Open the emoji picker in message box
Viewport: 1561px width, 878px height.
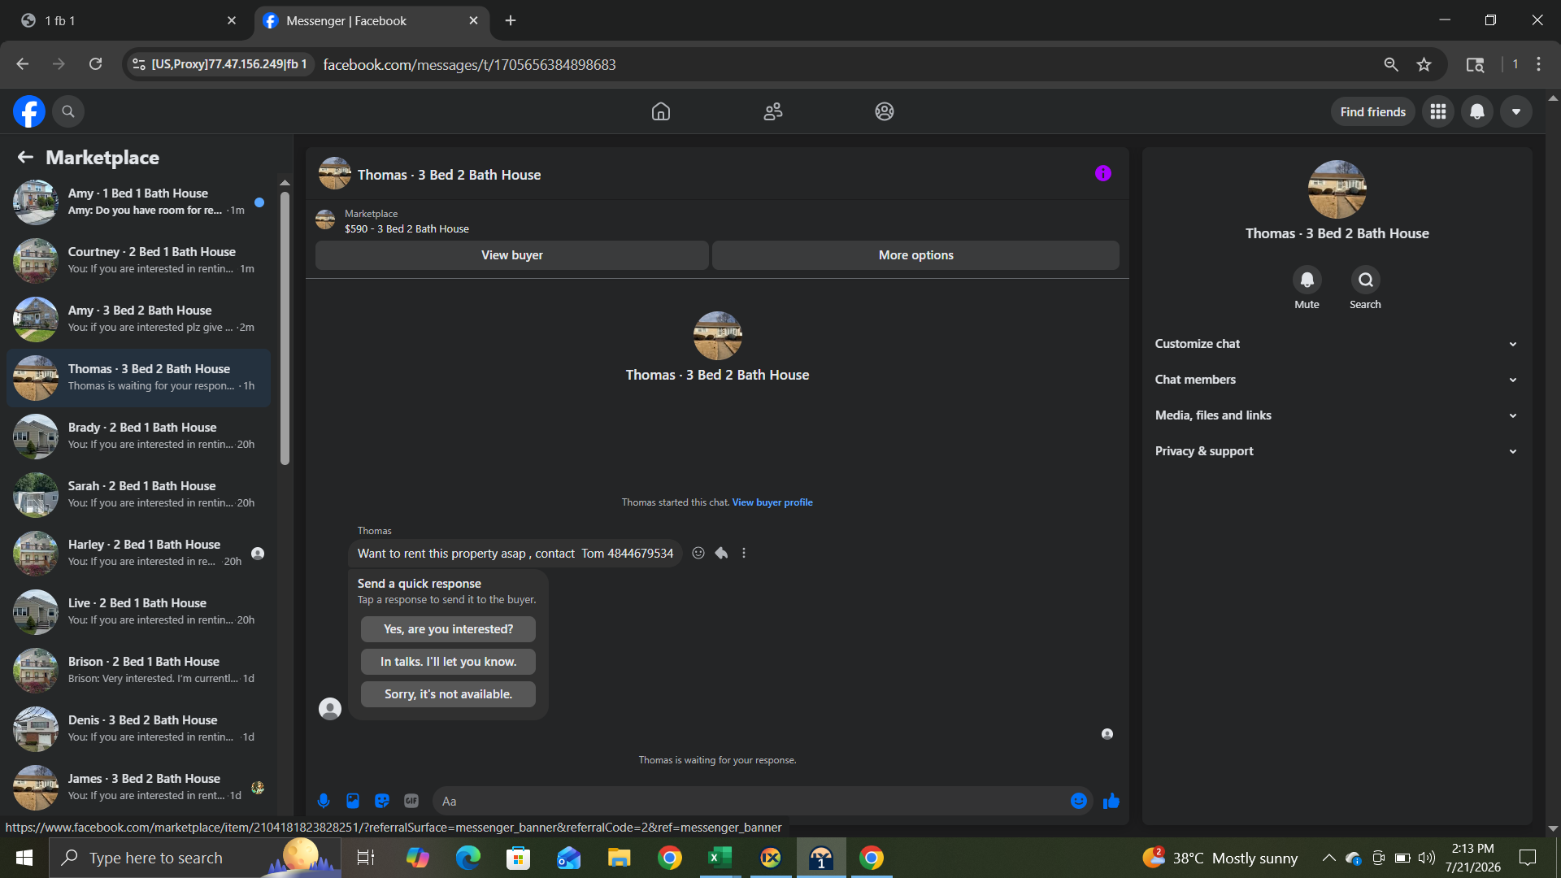click(1079, 801)
